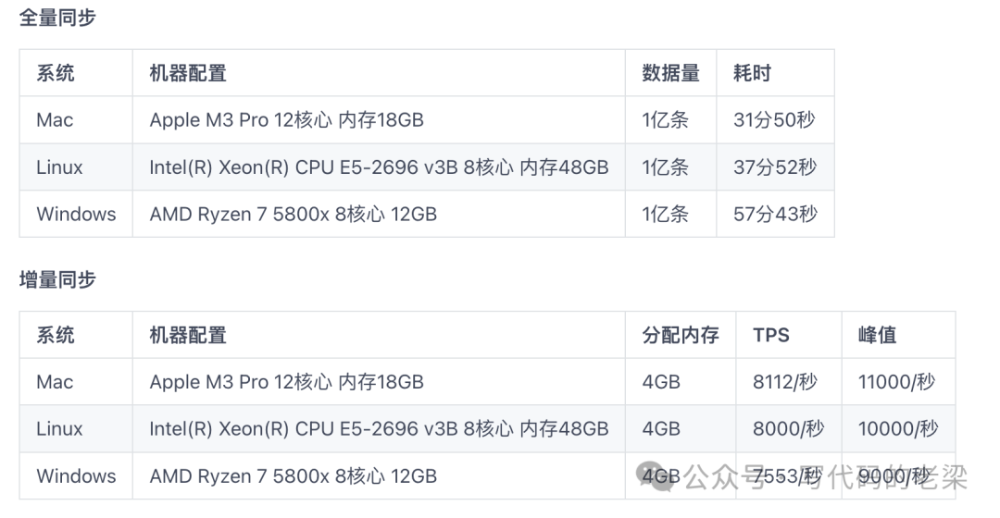Click the Windows cell in 增量同步 table
The width and height of the screenshot is (1000, 518).
(76, 476)
